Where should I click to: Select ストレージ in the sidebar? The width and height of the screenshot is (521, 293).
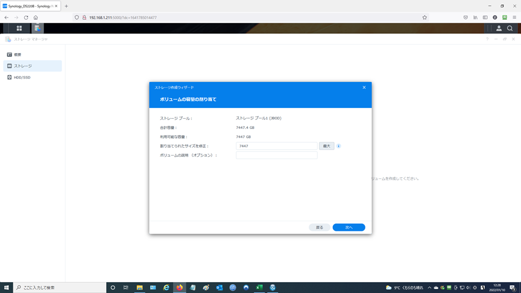tap(32, 66)
